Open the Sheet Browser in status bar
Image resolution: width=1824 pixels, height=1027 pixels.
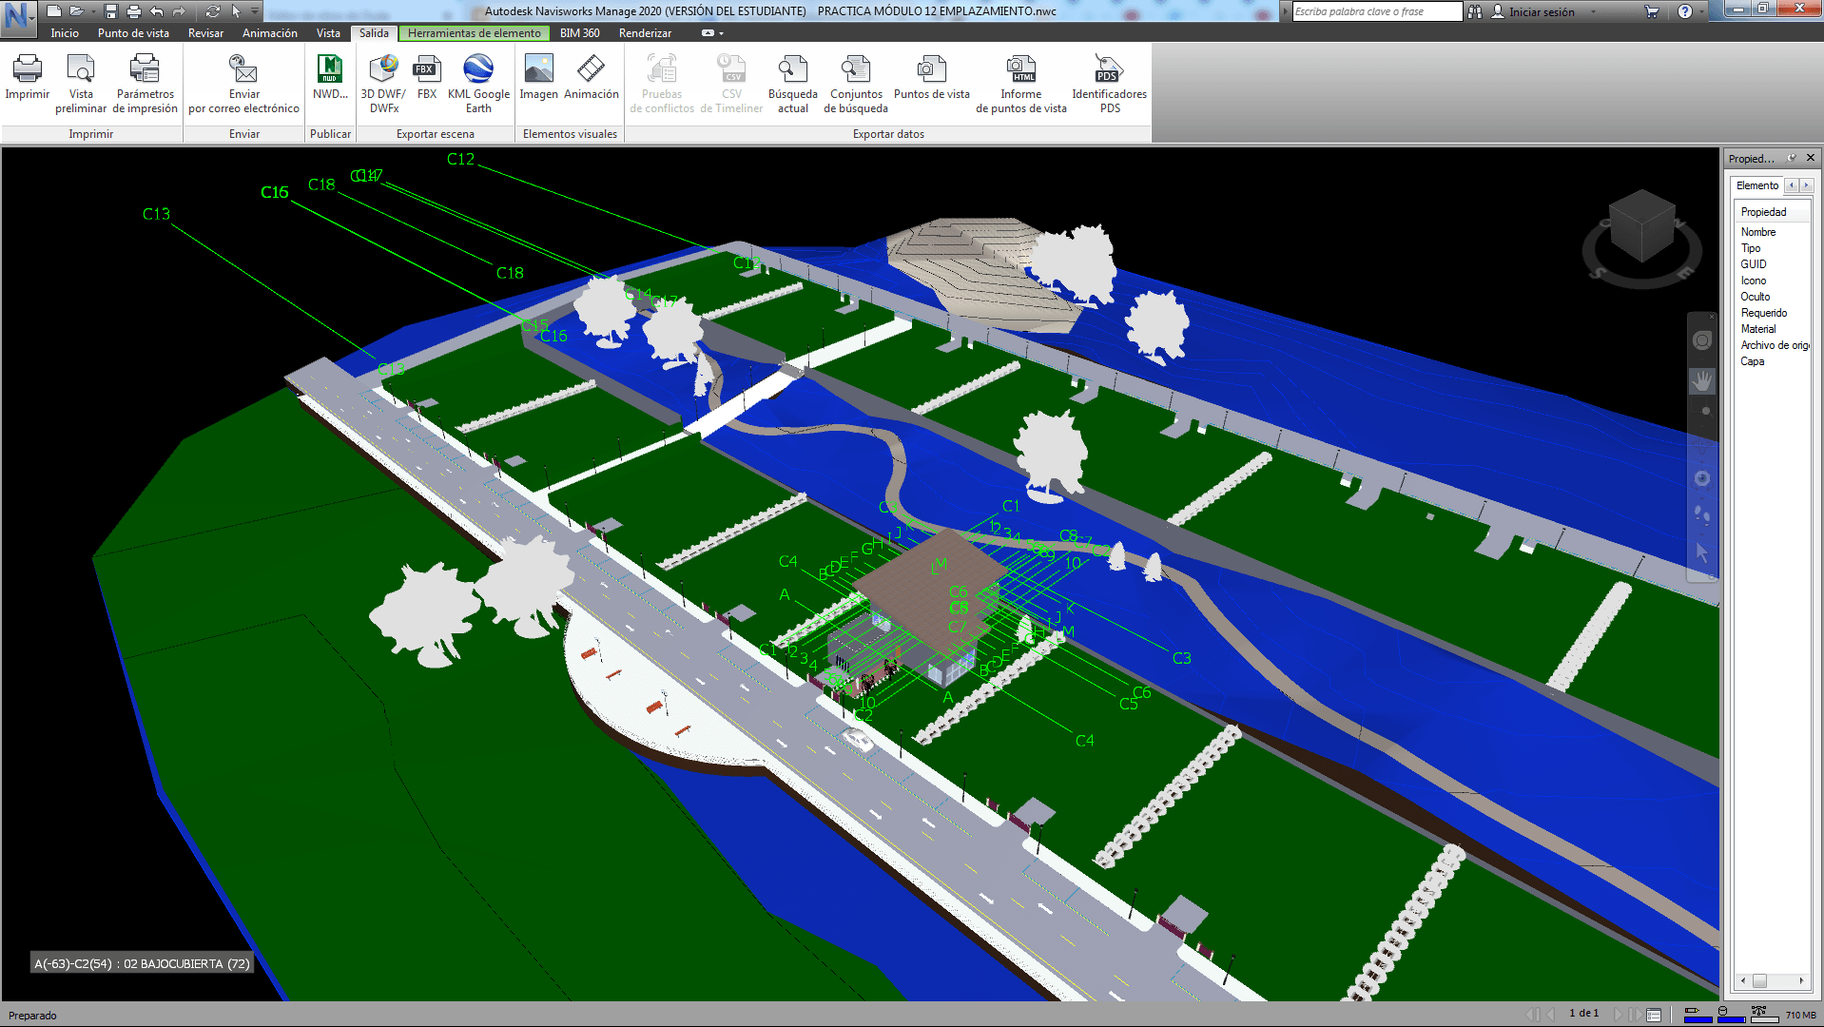[1654, 1015]
